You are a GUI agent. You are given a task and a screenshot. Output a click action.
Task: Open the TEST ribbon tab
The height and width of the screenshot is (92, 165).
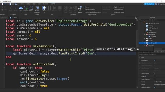(x=34, y=4)
